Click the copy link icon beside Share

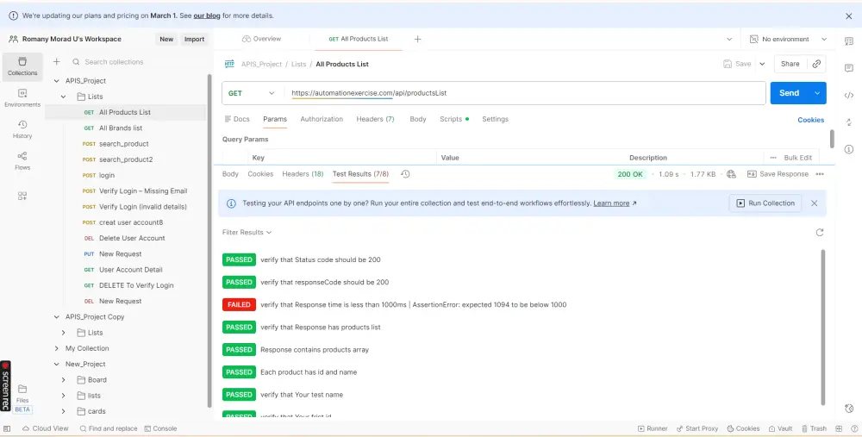(x=816, y=64)
